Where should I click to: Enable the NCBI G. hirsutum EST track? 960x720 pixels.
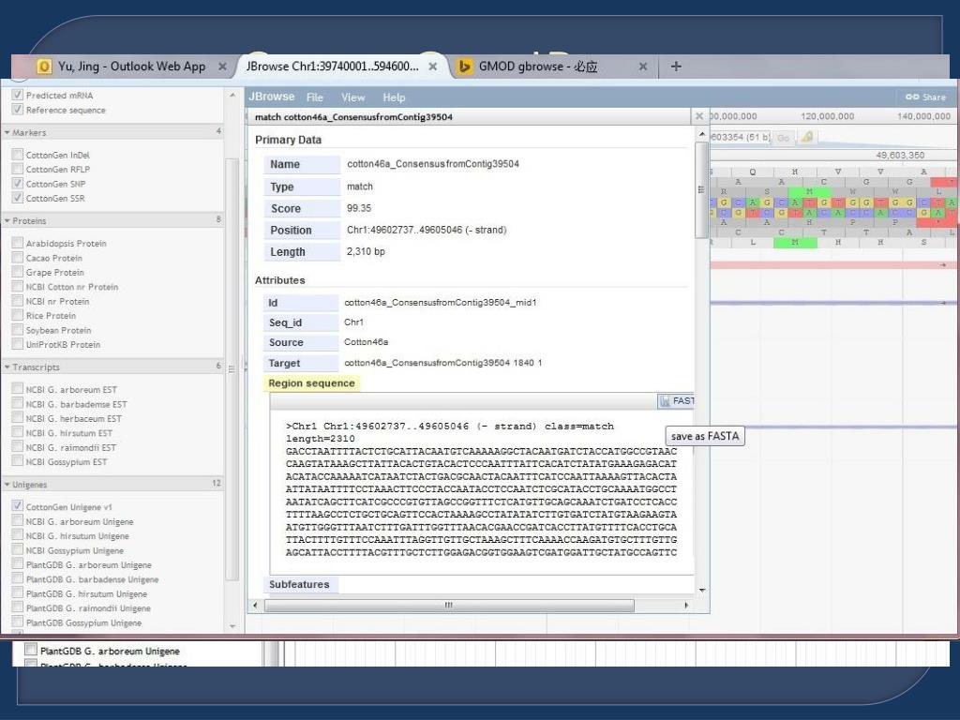pos(17,433)
